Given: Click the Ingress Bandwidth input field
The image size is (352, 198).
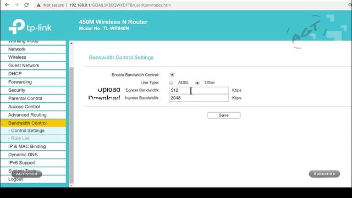Looking at the screenshot, I should pyautogui.click(x=199, y=98).
